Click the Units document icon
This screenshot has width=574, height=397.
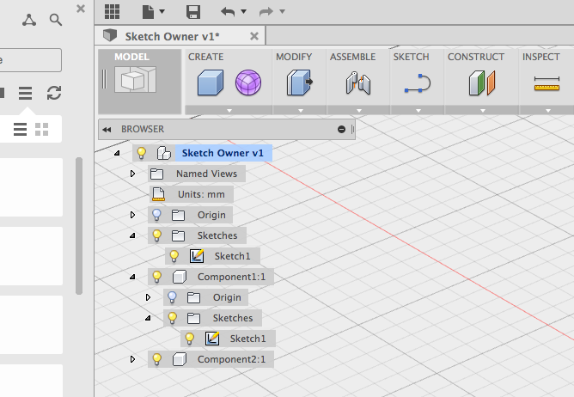tap(158, 194)
